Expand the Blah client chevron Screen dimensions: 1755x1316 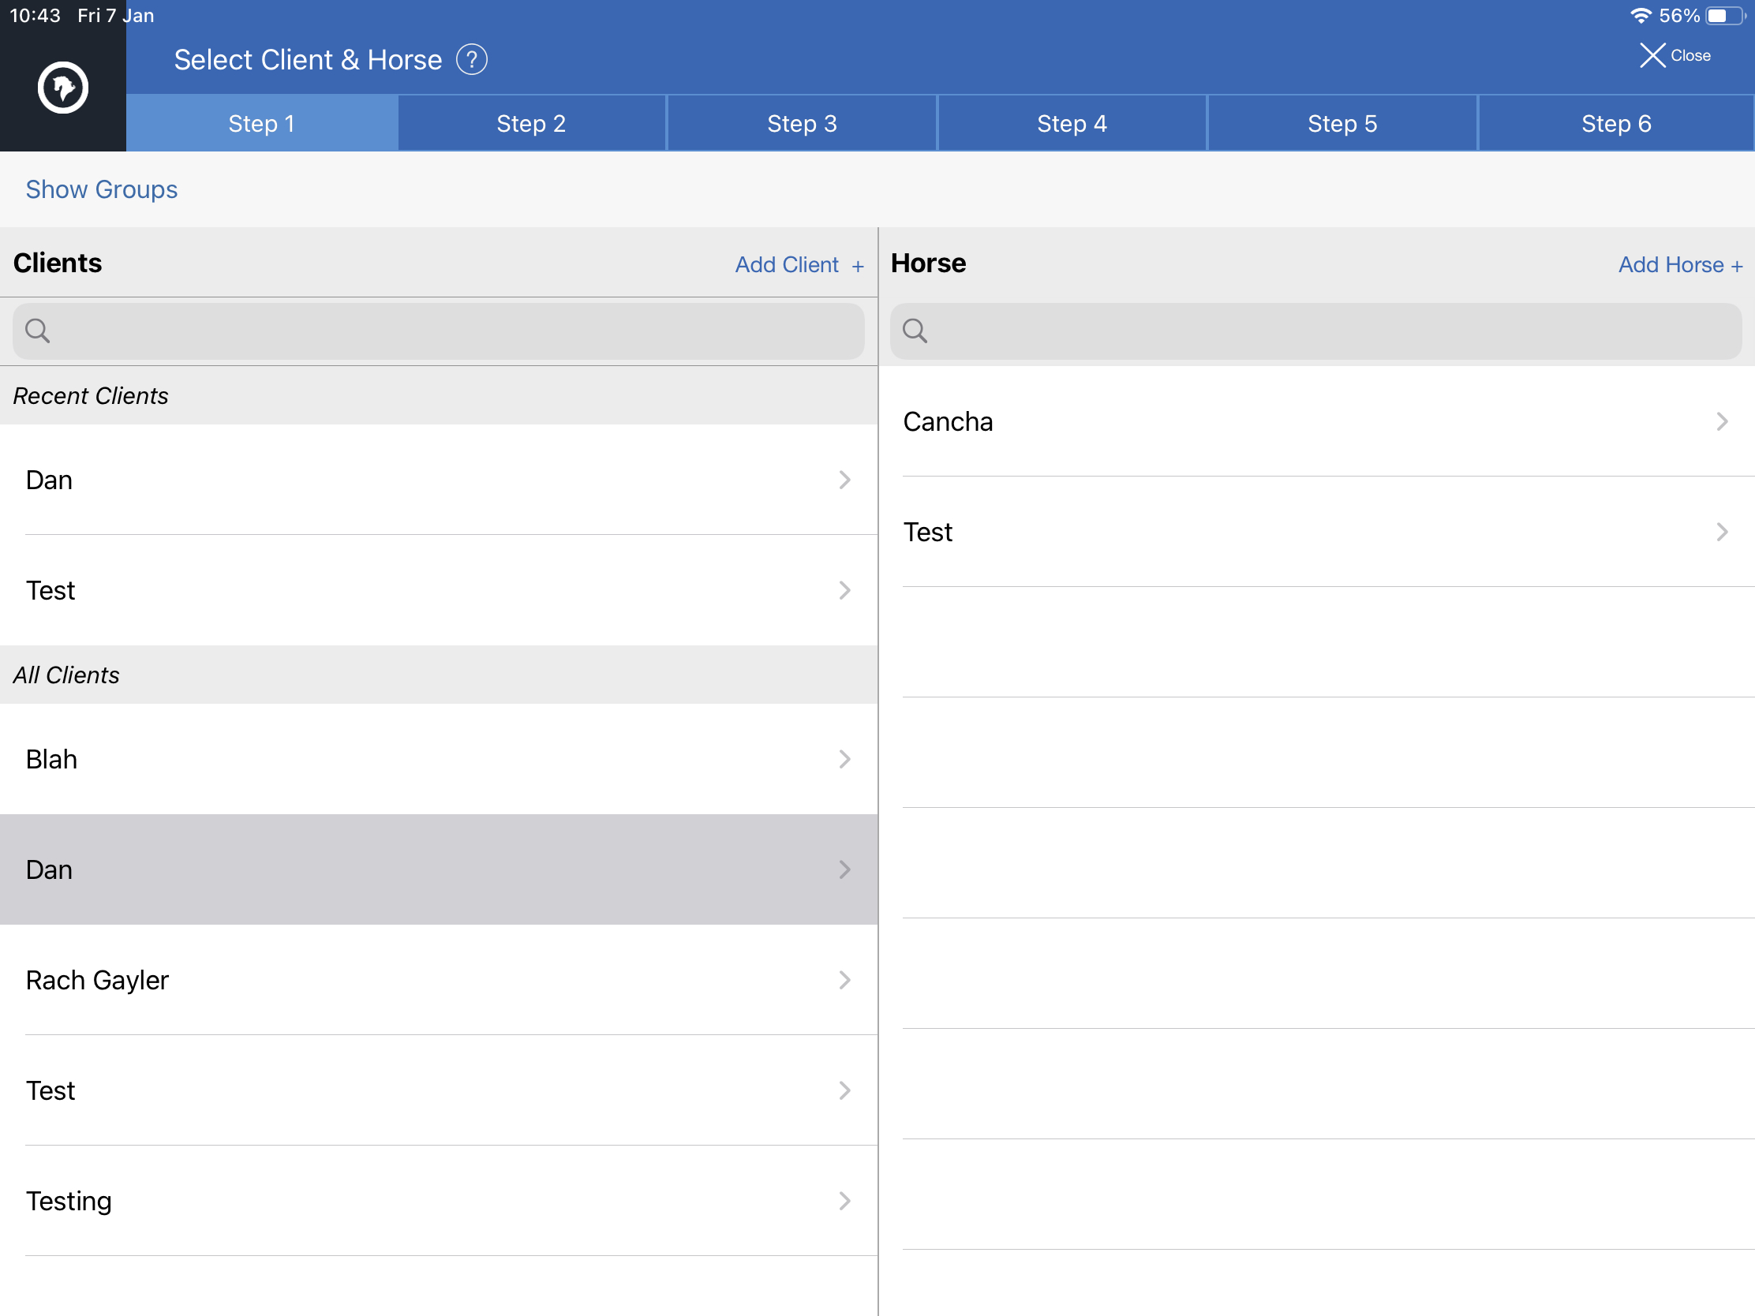[x=844, y=759]
